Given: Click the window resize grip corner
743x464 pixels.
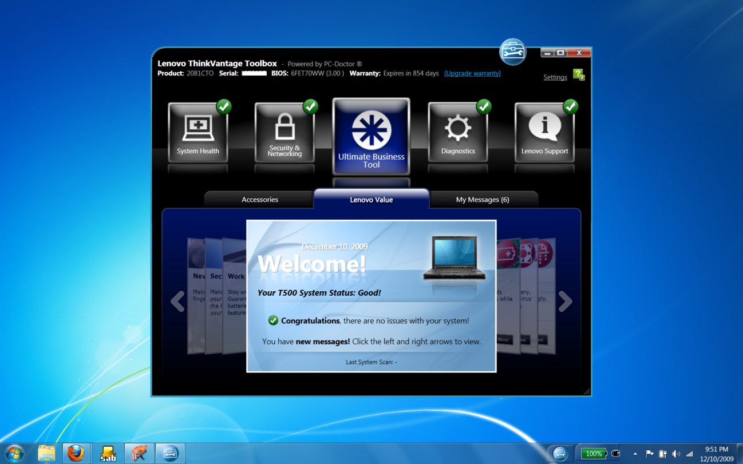Looking at the screenshot, I should click(x=587, y=391).
